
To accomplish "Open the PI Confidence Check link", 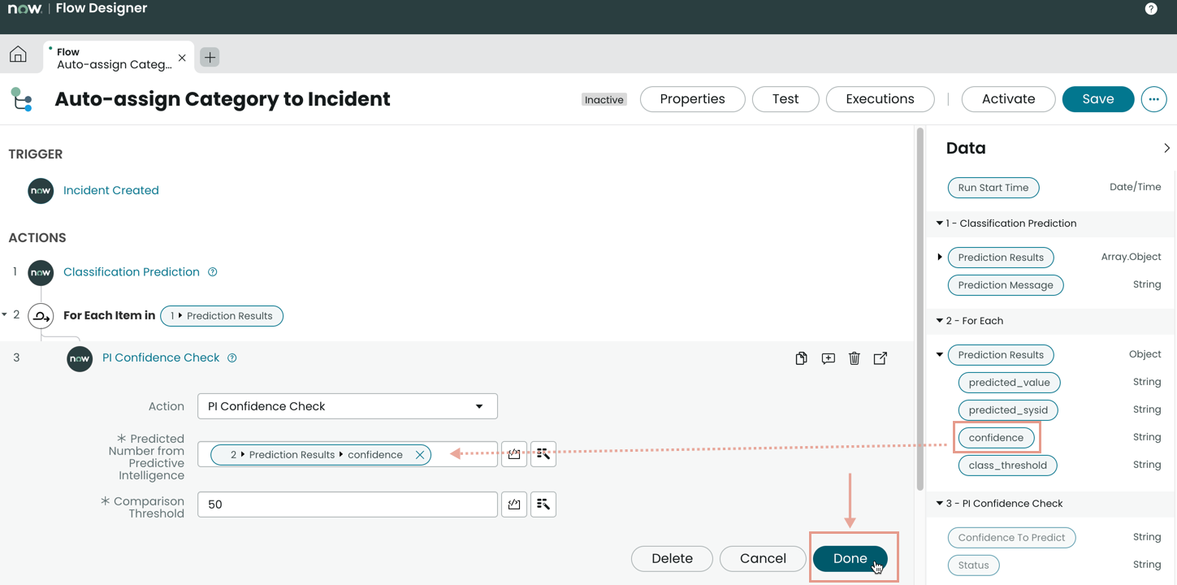I will (x=161, y=358).
